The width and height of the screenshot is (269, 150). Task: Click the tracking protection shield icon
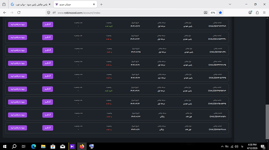point(49,13)
